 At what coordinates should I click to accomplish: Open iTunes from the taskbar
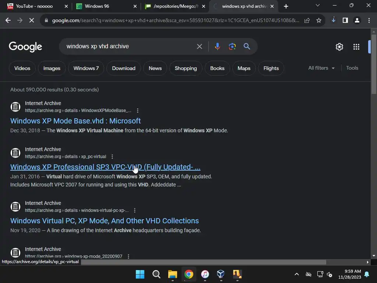(x=205, y=274)
